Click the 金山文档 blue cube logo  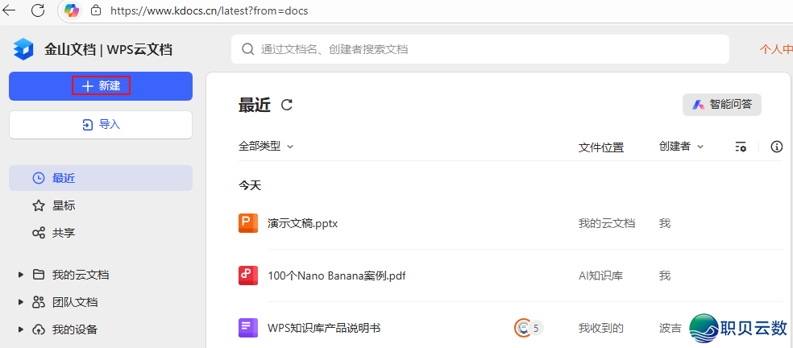click(x=23, y=49)
